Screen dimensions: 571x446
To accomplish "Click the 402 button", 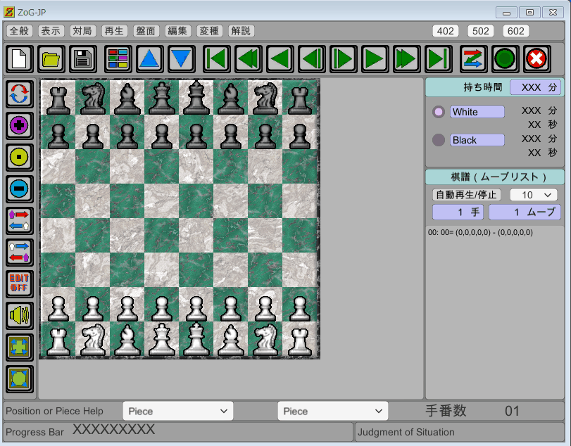I will pos(446,31).
